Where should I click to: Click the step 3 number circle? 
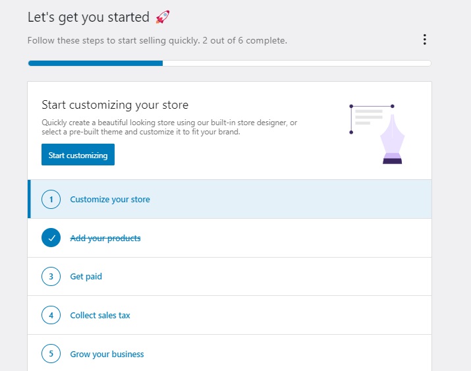pos(51,277)
